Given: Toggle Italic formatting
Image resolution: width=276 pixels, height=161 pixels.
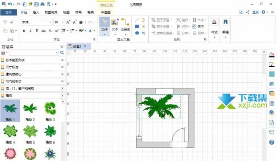Looking at the screenshot, I should (x=31, y=31).
